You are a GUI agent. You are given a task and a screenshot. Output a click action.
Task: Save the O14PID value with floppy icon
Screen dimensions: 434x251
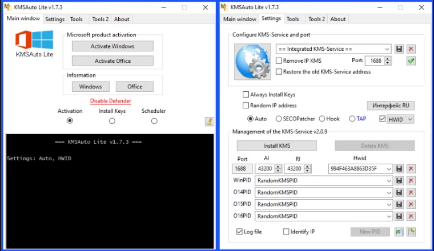(x=399, y=192)
